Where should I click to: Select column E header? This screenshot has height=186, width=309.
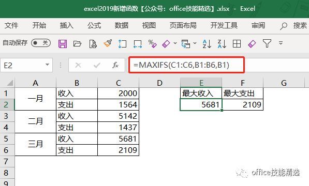[x=201, y=83]
